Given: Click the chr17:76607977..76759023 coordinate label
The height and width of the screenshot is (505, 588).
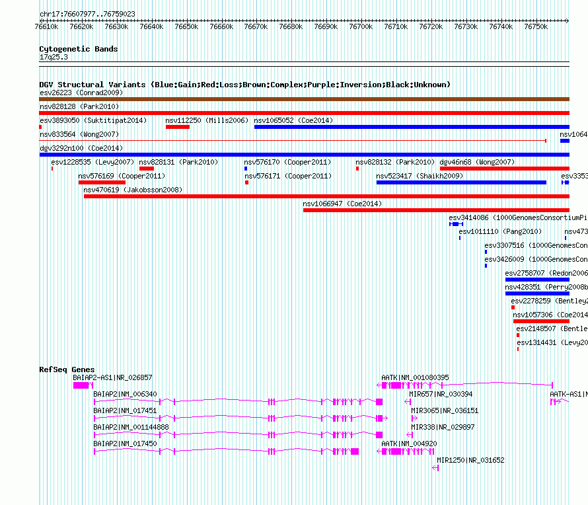Looking at the screenshot, I should [87, 14].
